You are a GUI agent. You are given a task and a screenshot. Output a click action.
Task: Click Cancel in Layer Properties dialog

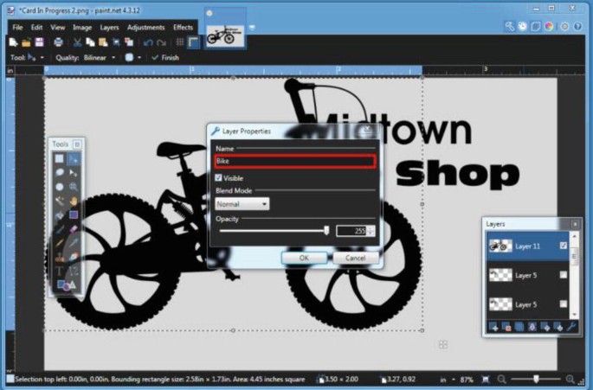355,258
